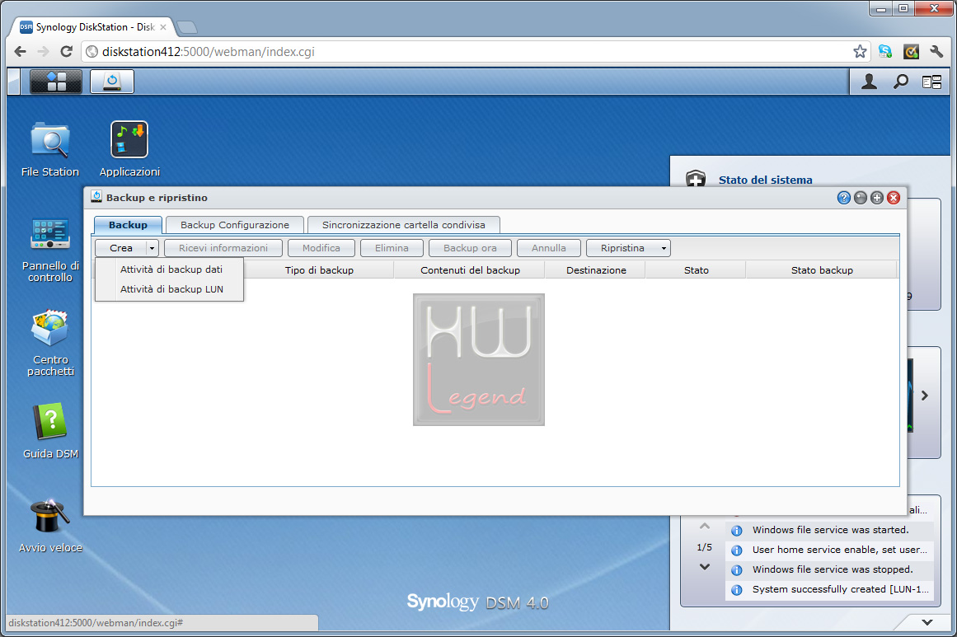Viewport: 957px width, 637px height.
Task: Sort by 'Contenuti del backup' column header
Action: coord(470,269)
